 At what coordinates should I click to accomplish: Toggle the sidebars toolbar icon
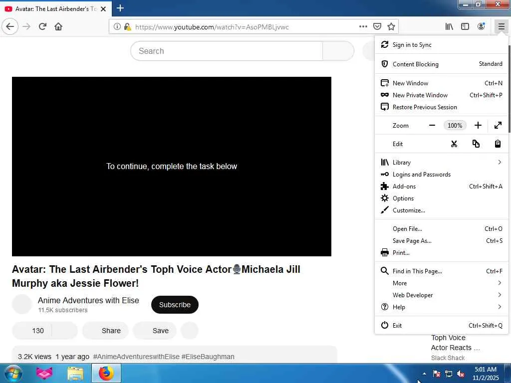pos(465,27)
